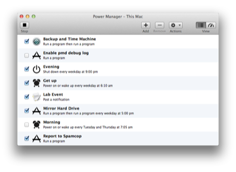Select the Report to Spamcop event row

[x=118, y=138]
